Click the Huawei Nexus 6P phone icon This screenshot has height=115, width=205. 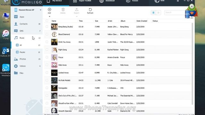pos(16,10)
